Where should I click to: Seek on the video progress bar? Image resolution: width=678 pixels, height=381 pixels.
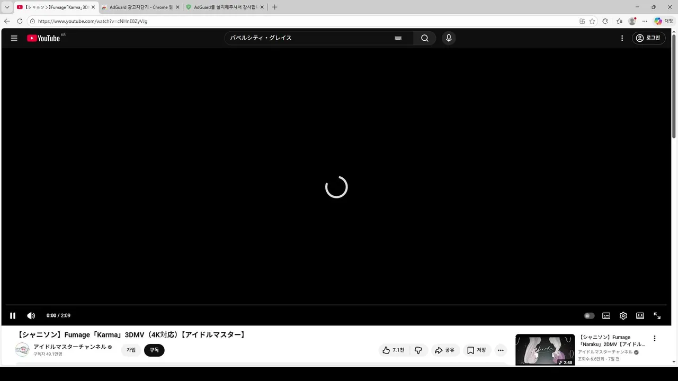(336, 305)
